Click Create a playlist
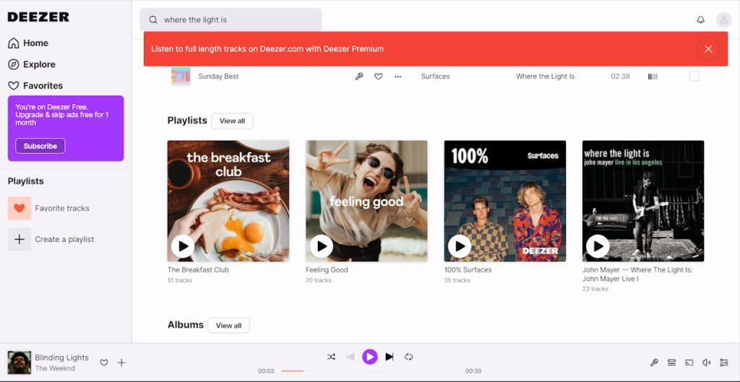The width and height of the screenshot is (740, 382). click(x=64, y=239)
